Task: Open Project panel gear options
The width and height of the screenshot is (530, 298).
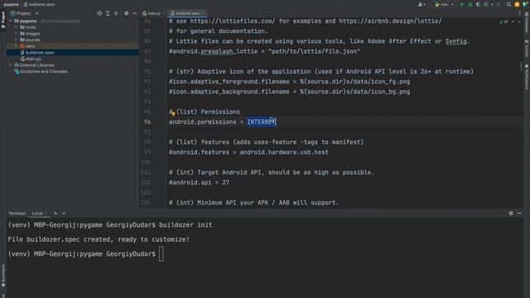Action: (x=127, y=13)
